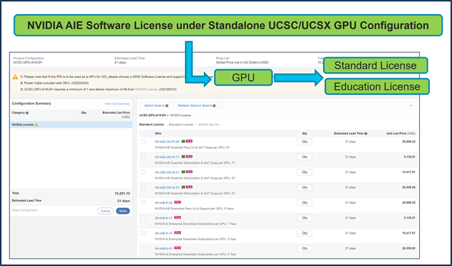
Task: Open the NV-AIE-S-3Y SKU link
Action: pyautogui.click(x=163, y=234)
